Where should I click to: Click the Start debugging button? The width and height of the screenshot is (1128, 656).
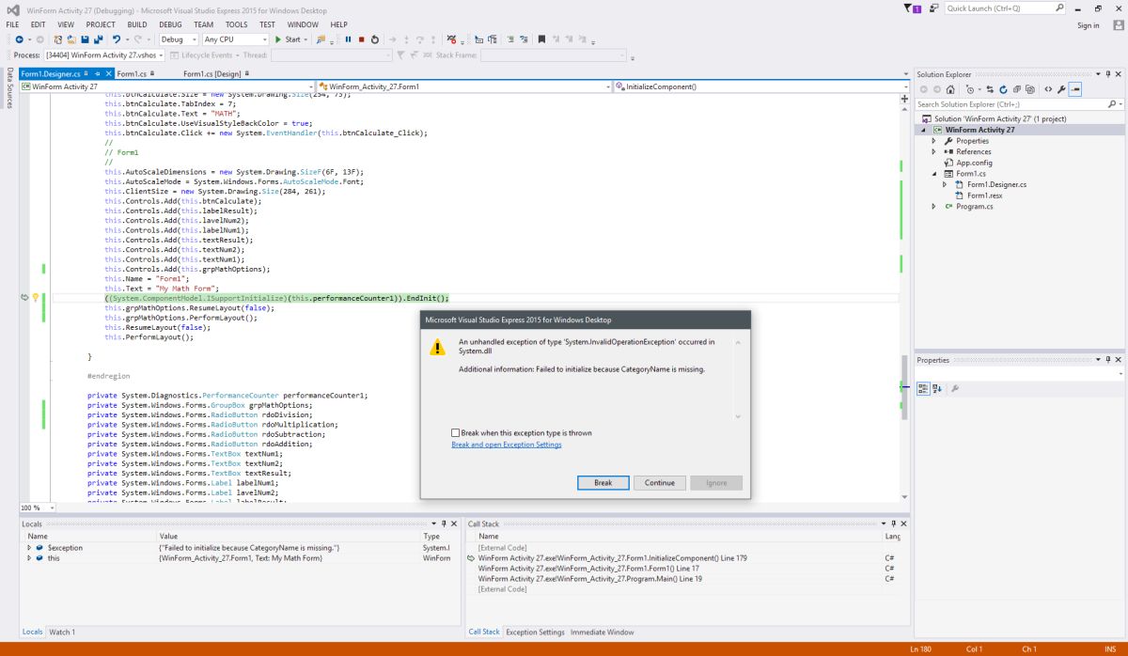[x=288, y=39]
